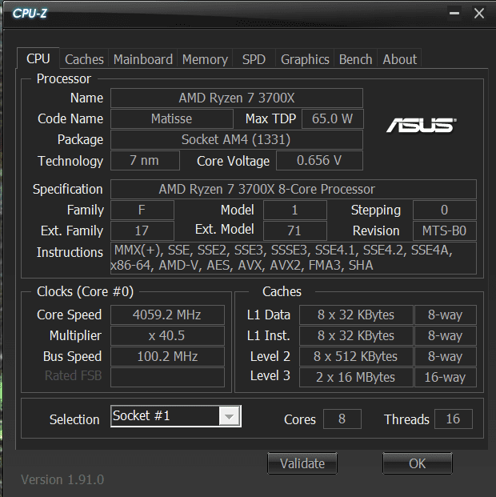Click the Technology value 7 nm
Viewport: 496px width, 497px height.
tap(145, 160)
